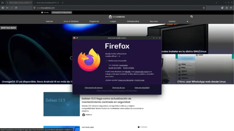Open 'Cómo usar WhatsApp web desde Linux' article
The image size is (234, 131).
point(201,82)
